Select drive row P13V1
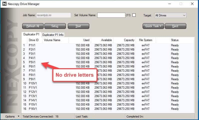Viewport: 199px width, 120px height. [108, 96]
